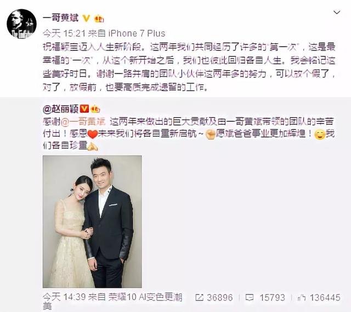Click the smiling face emoji
Screen dimensions: 351x312
point(320,134)
